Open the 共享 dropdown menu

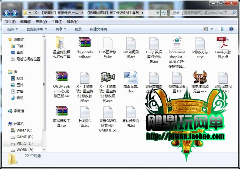point(60,29)
